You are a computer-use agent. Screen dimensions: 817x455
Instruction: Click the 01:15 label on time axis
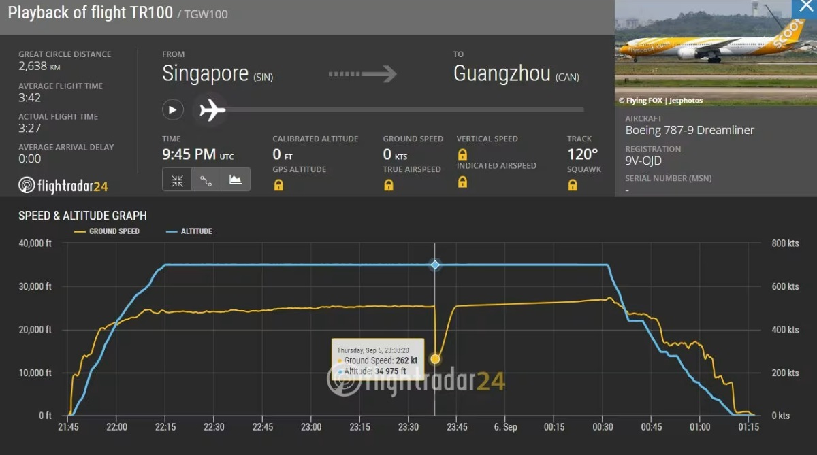click(748, 427)
